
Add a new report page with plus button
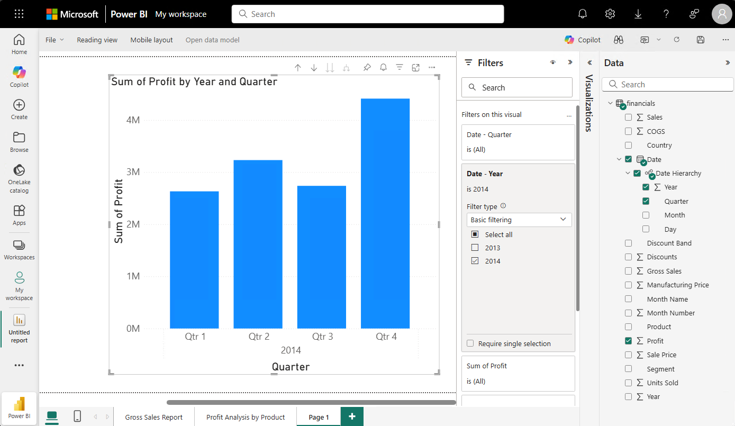pyautogui.click(x=352, y=416)
